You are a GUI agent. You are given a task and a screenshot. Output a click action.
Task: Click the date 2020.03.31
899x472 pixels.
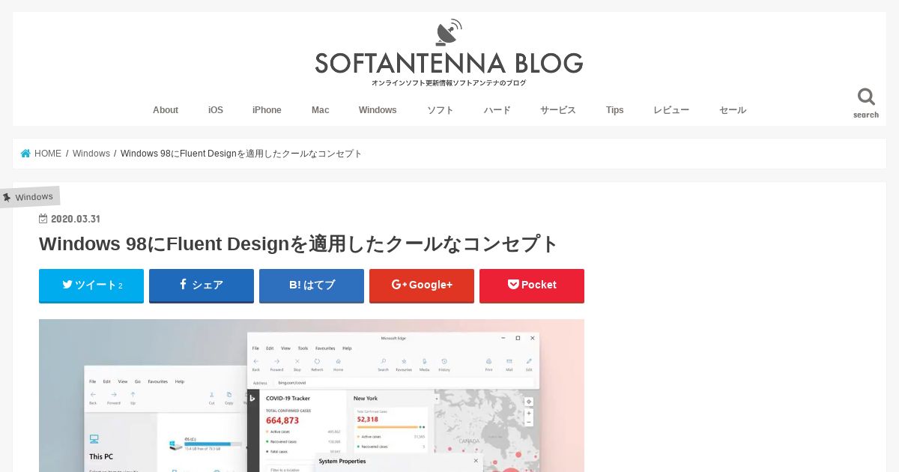[76, 219]
